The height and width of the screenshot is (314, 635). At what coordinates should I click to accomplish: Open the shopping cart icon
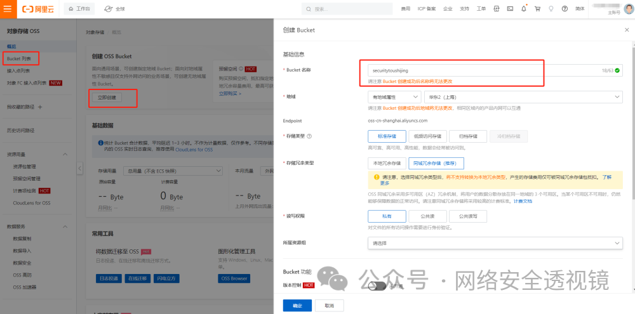(537, 9)
